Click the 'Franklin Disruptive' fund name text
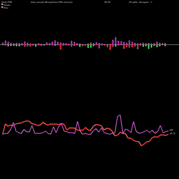Screen dimensions: 179x179 [x=139, y=2]
